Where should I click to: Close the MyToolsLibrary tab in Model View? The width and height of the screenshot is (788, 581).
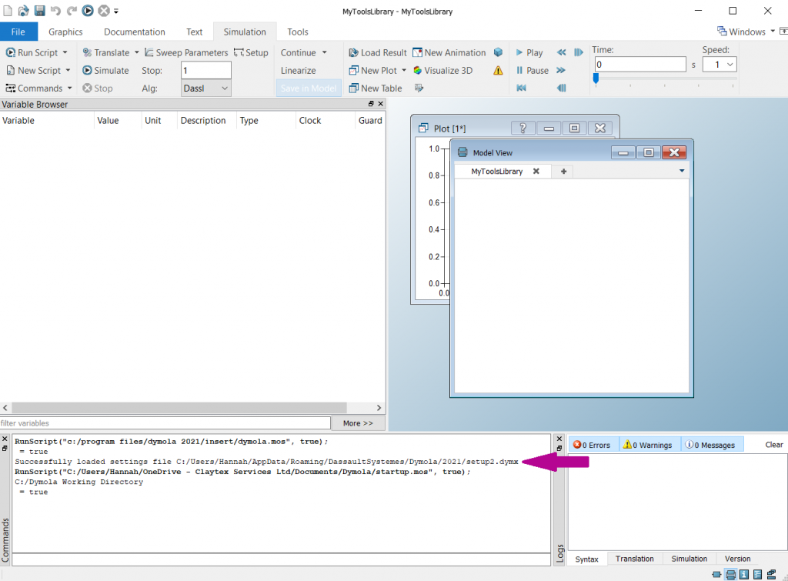[x=536, y=171]
